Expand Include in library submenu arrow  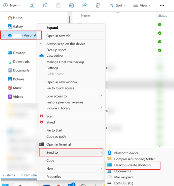pos(101,108)
